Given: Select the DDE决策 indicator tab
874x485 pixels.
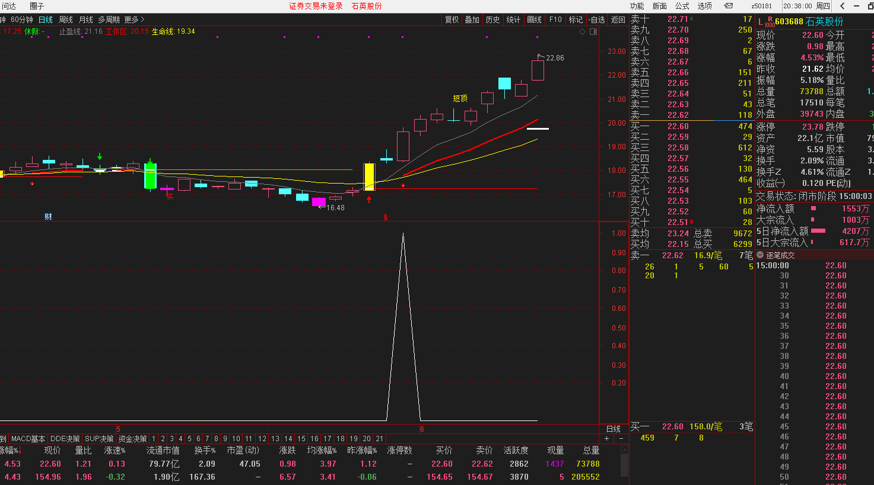Looking at the screenshot, I should (65, 439).
